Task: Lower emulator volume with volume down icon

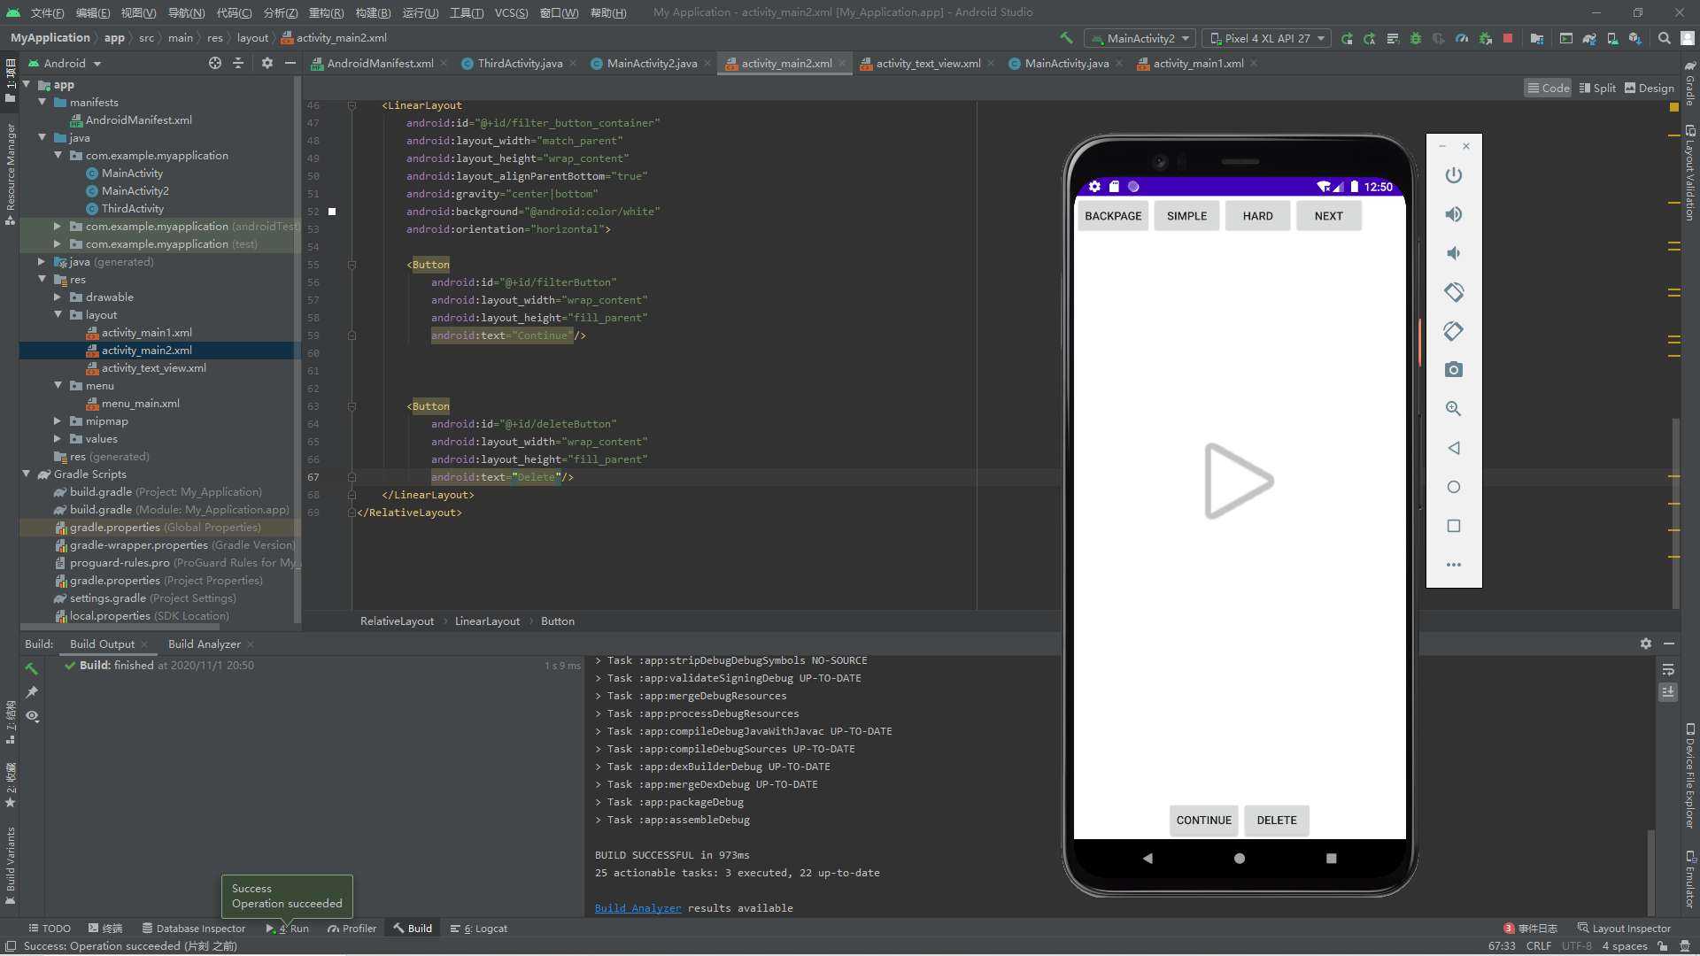Action: (1454, 253)
